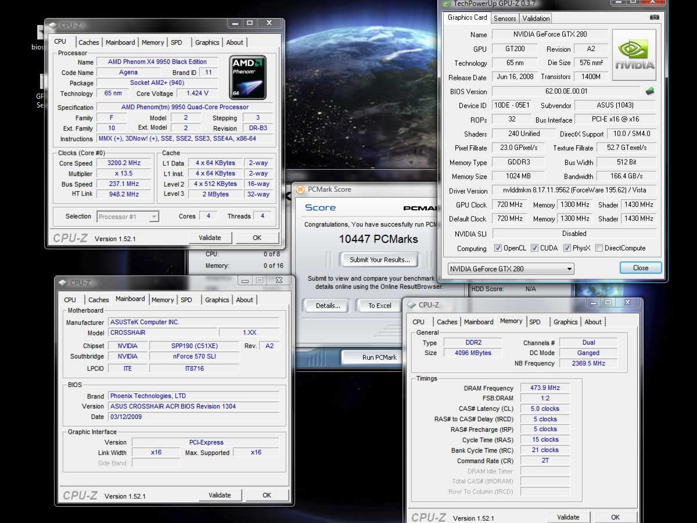Click the 10447 PCMarks score text
This screenshot has width=697, height=523.
[379, 239]
